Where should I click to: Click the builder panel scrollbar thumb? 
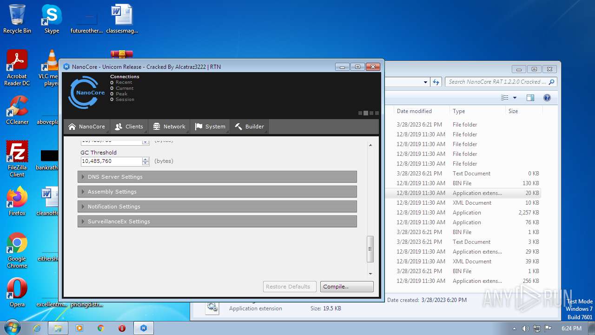[x=370, y=249]
